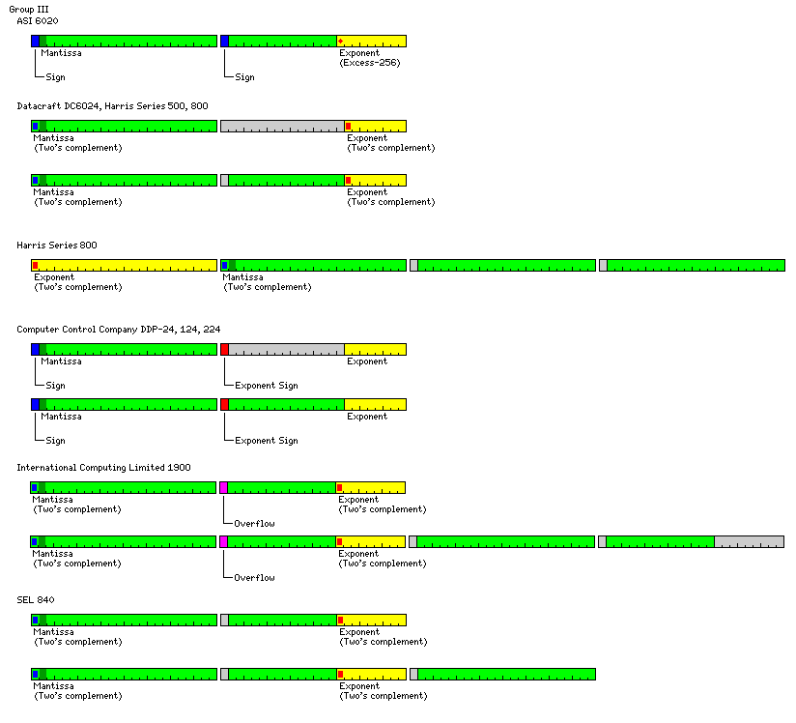
Task: Click red exponent sign bit in second DDP-24 format
Action: point(224,404)
